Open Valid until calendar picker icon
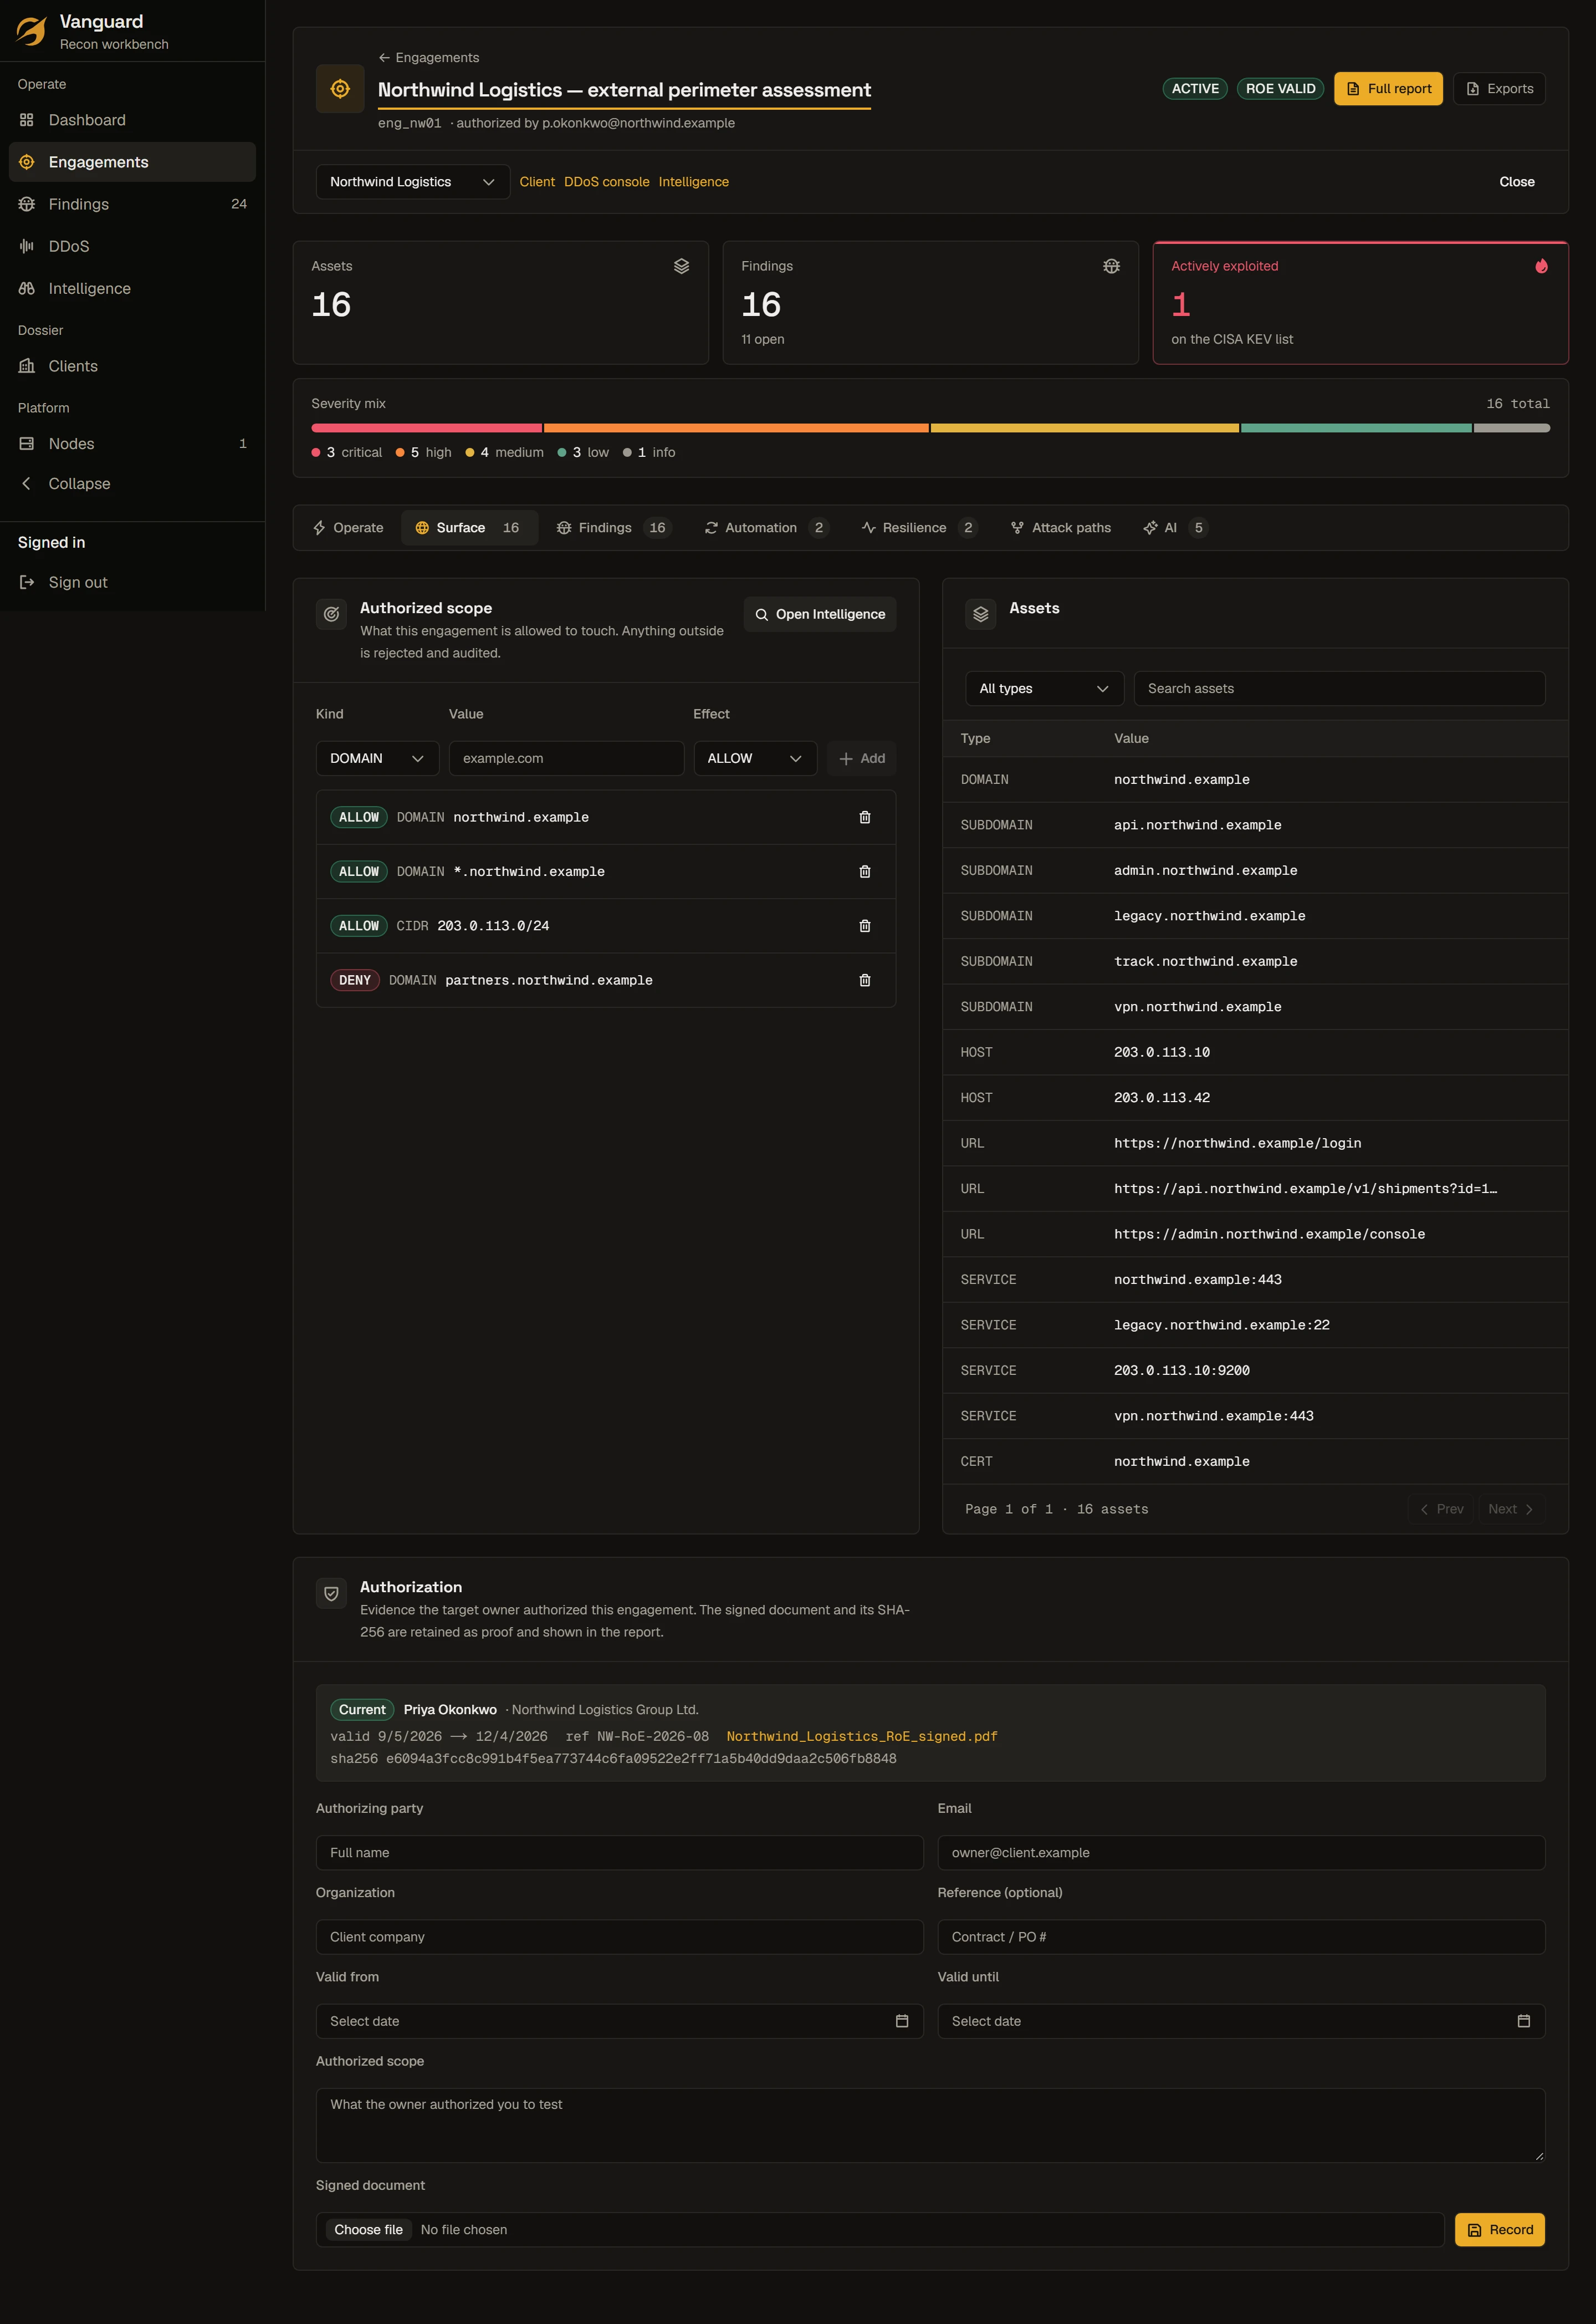1596x2324 pixels. [1523, 2021]
